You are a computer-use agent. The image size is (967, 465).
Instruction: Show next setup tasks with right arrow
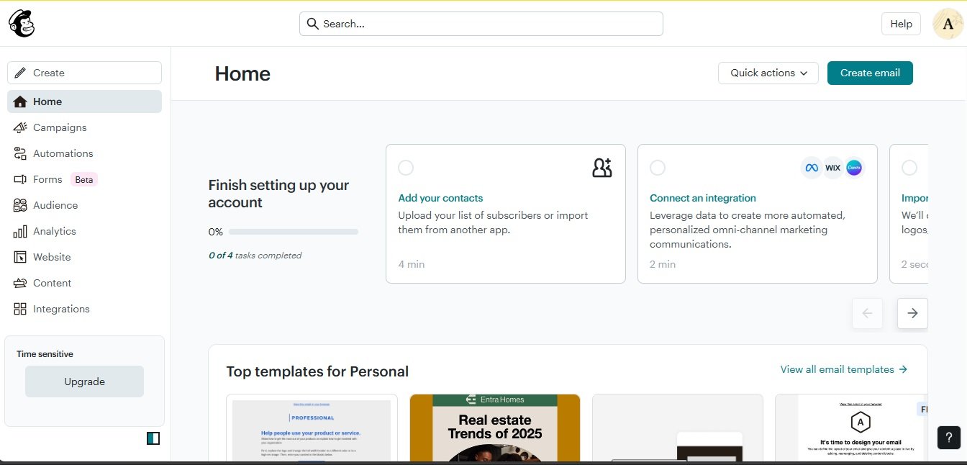(x=912, y=313)
